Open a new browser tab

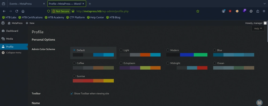tap(90, 4)
